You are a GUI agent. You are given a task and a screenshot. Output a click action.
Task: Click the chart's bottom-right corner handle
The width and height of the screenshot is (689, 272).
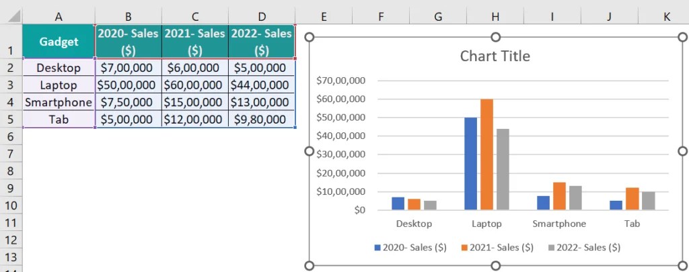[x=682, y=265]
